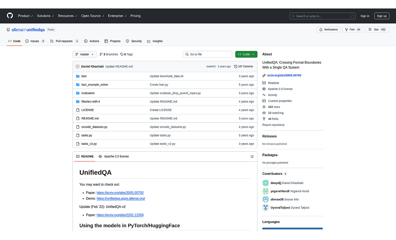The image size is (396, 240).
Task: Click the Custom properties icon
Action: tap(264, 101)
